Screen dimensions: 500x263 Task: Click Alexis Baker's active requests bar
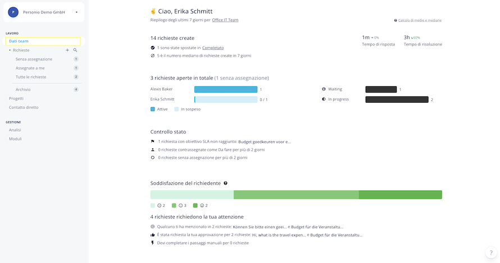coord(226,90)
